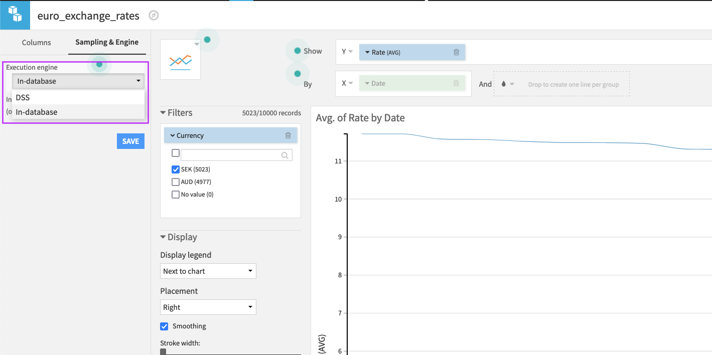Choose In-database option in engine list
Viewport: 712px width, 355px height.
pos(78,112)
